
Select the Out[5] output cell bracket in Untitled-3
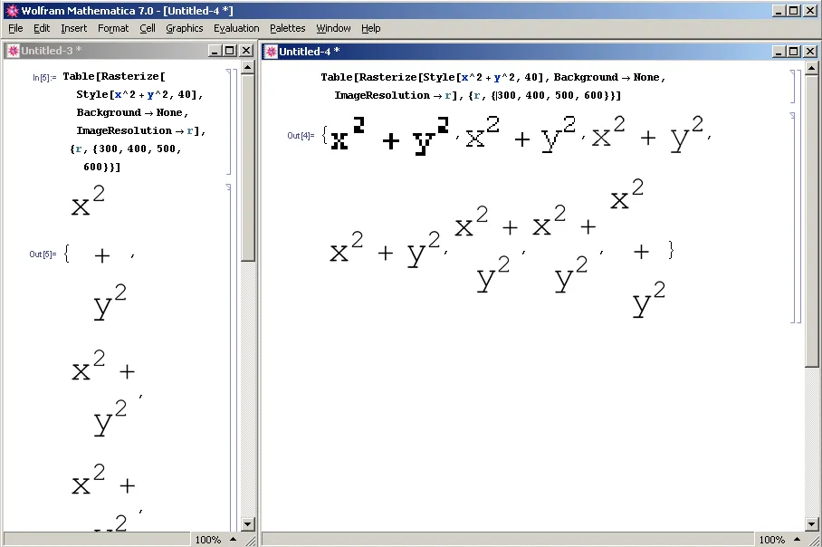228,357
